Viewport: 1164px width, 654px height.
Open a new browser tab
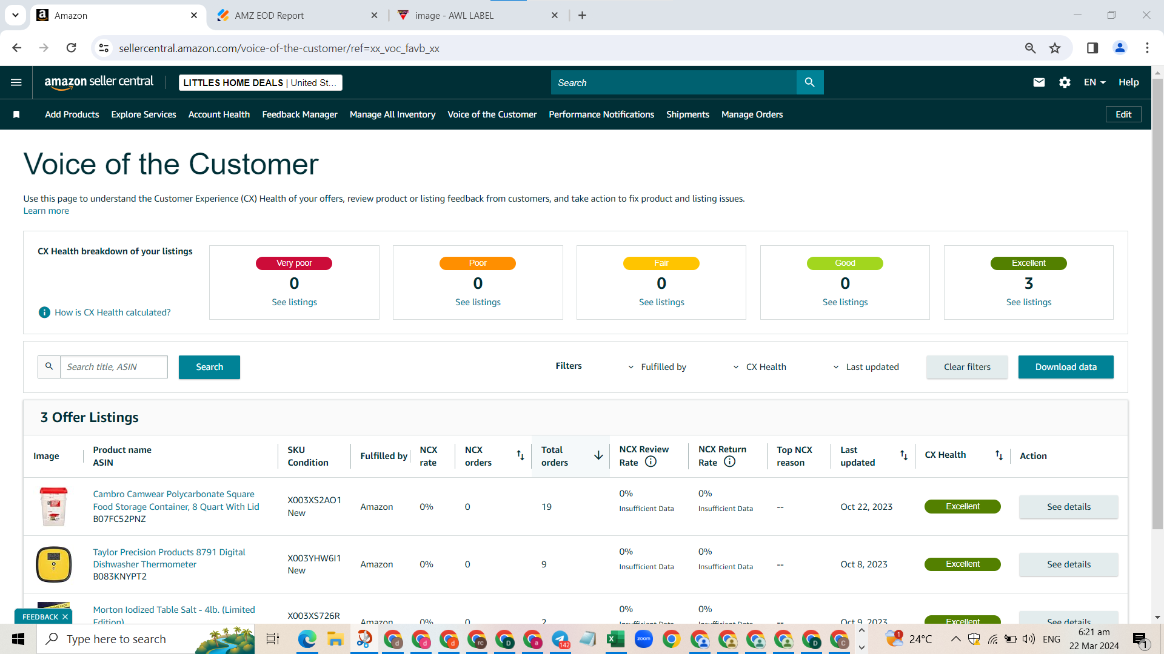click(x=582, y=15)
